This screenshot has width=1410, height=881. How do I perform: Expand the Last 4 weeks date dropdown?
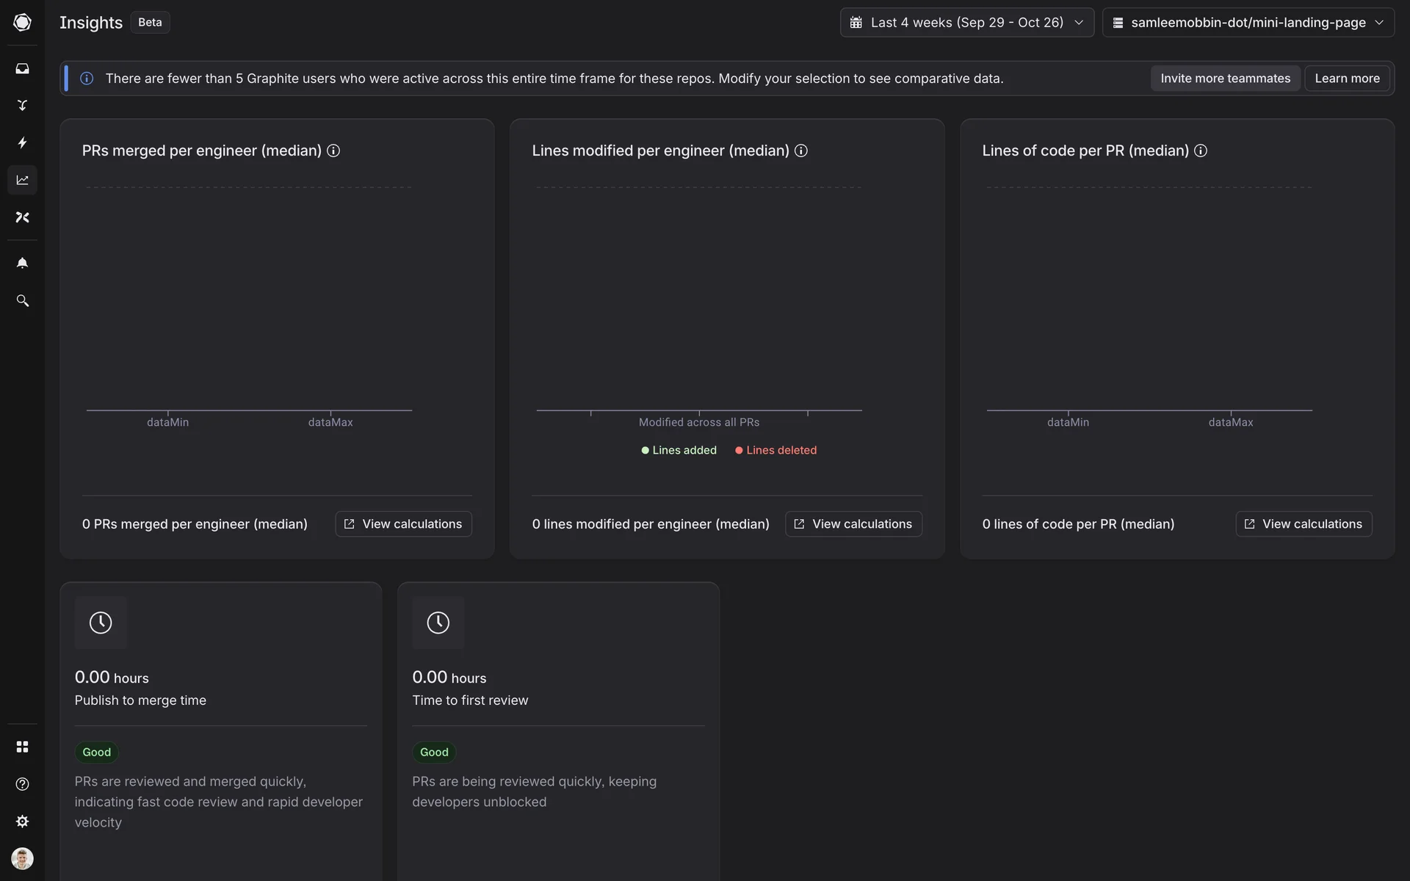pos(966,22)
